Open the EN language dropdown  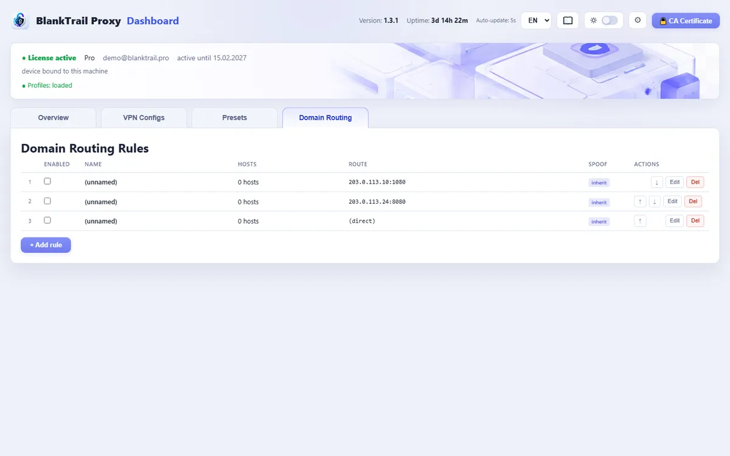pyautogui.click(x=536, y=21)
